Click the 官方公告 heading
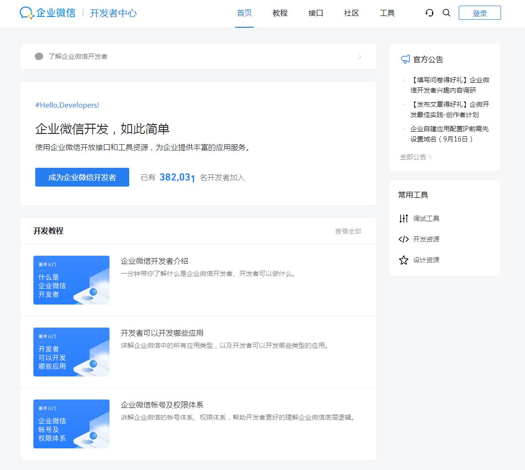The width and height of the screenshot is (525, 470). tap(428, 59)
